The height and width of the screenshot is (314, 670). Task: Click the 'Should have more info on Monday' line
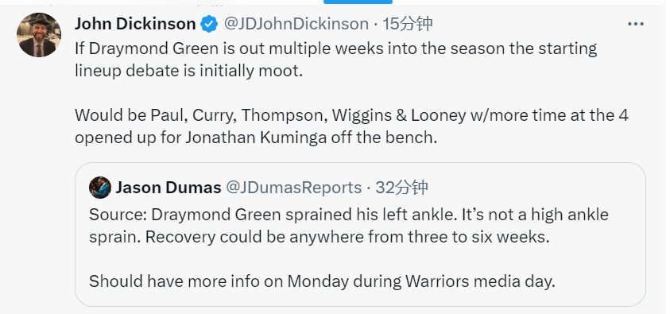click(322, 281)
